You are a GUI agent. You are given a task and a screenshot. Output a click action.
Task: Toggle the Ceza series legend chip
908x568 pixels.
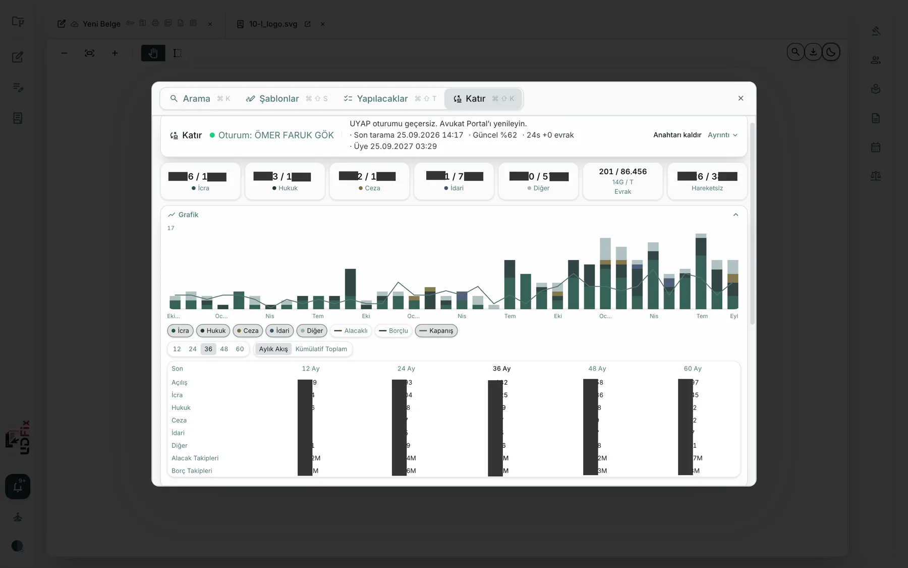pos(248,331)
